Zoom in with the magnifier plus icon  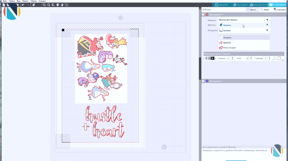pyautogui.click(x=44, y=5)
